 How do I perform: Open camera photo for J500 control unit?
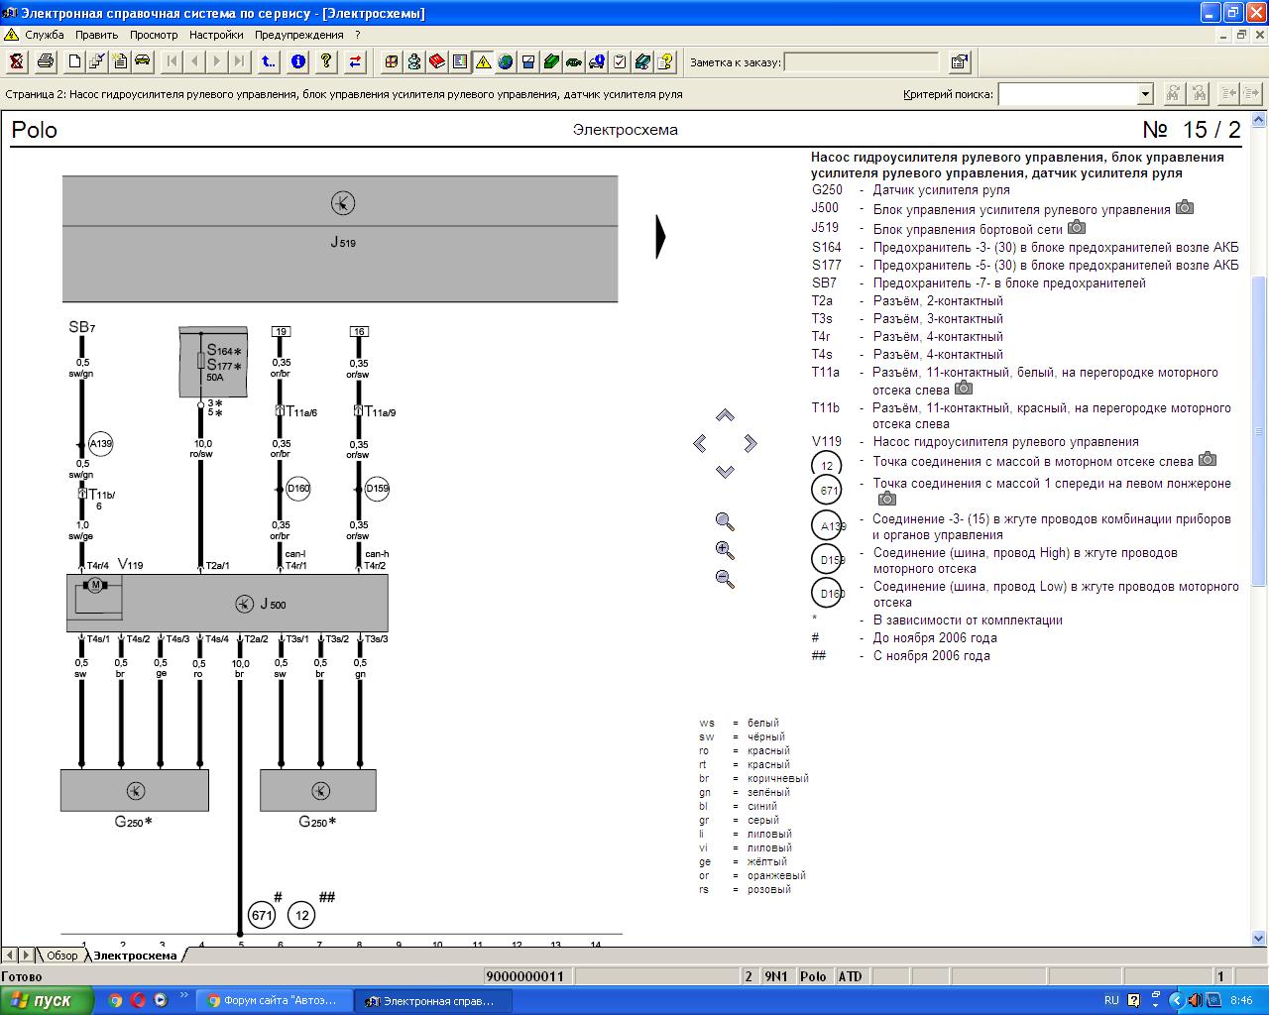pos(1185,208)
